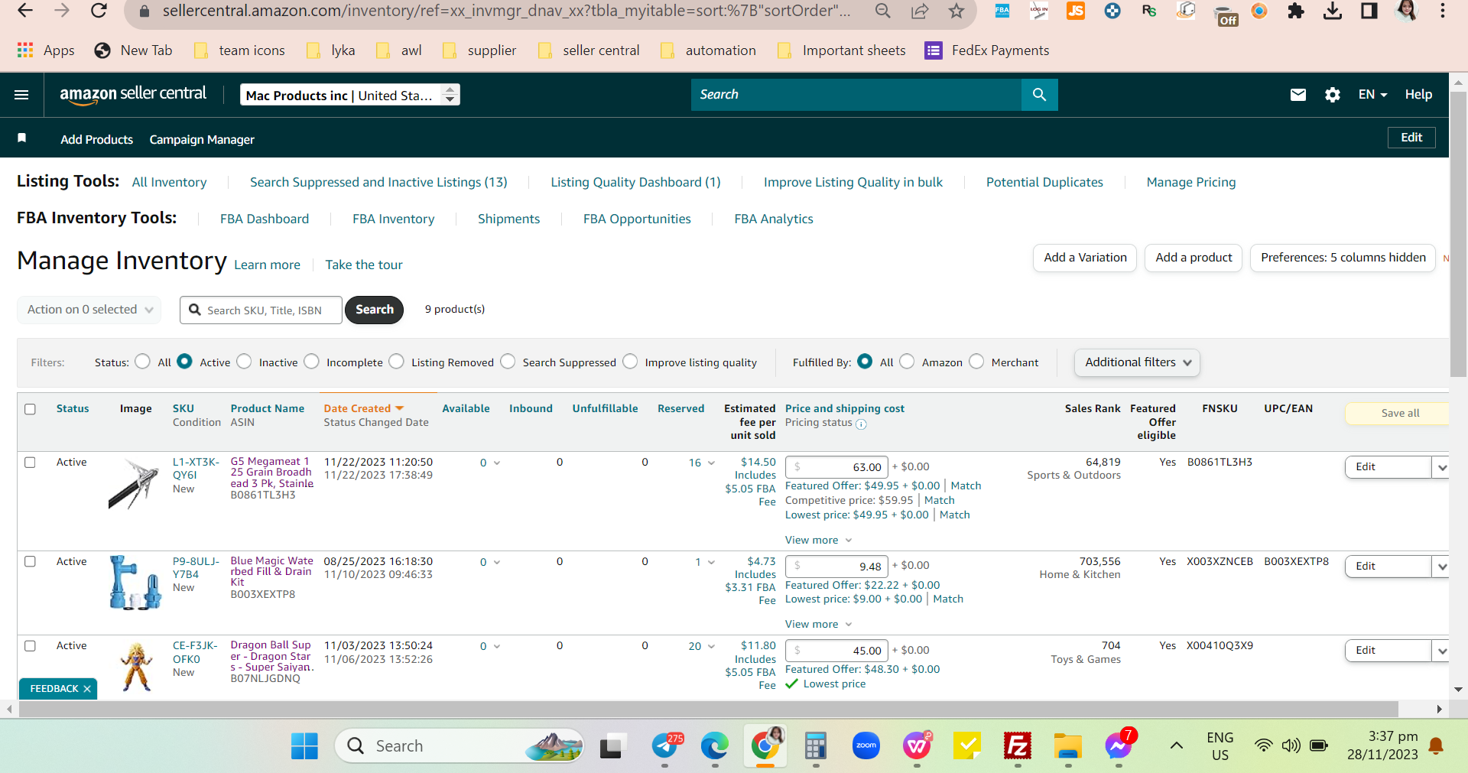Reload the page with the refresh icon
Image resolution: width=1468 pixels, height=773 pixels.
click(99, 11)
